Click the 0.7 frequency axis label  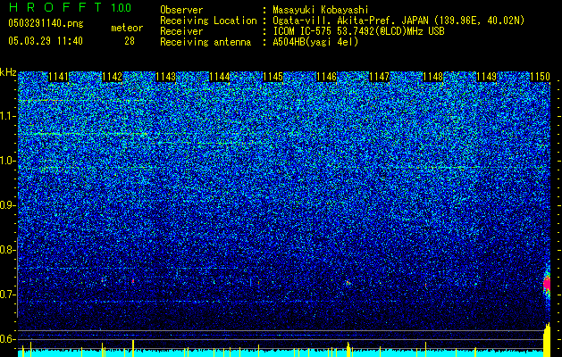(7, 295)
